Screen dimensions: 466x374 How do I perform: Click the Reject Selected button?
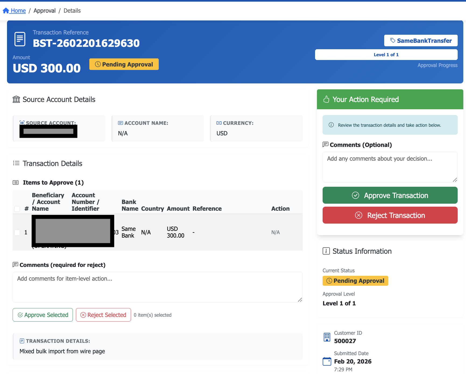click(103, 315)
